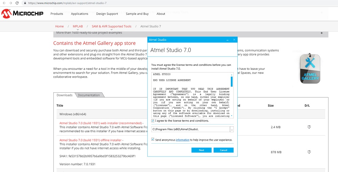The image size is (338, 172).
Task: Toggle 'I agree to the license terms' checkbox
Action: [153, 121]
